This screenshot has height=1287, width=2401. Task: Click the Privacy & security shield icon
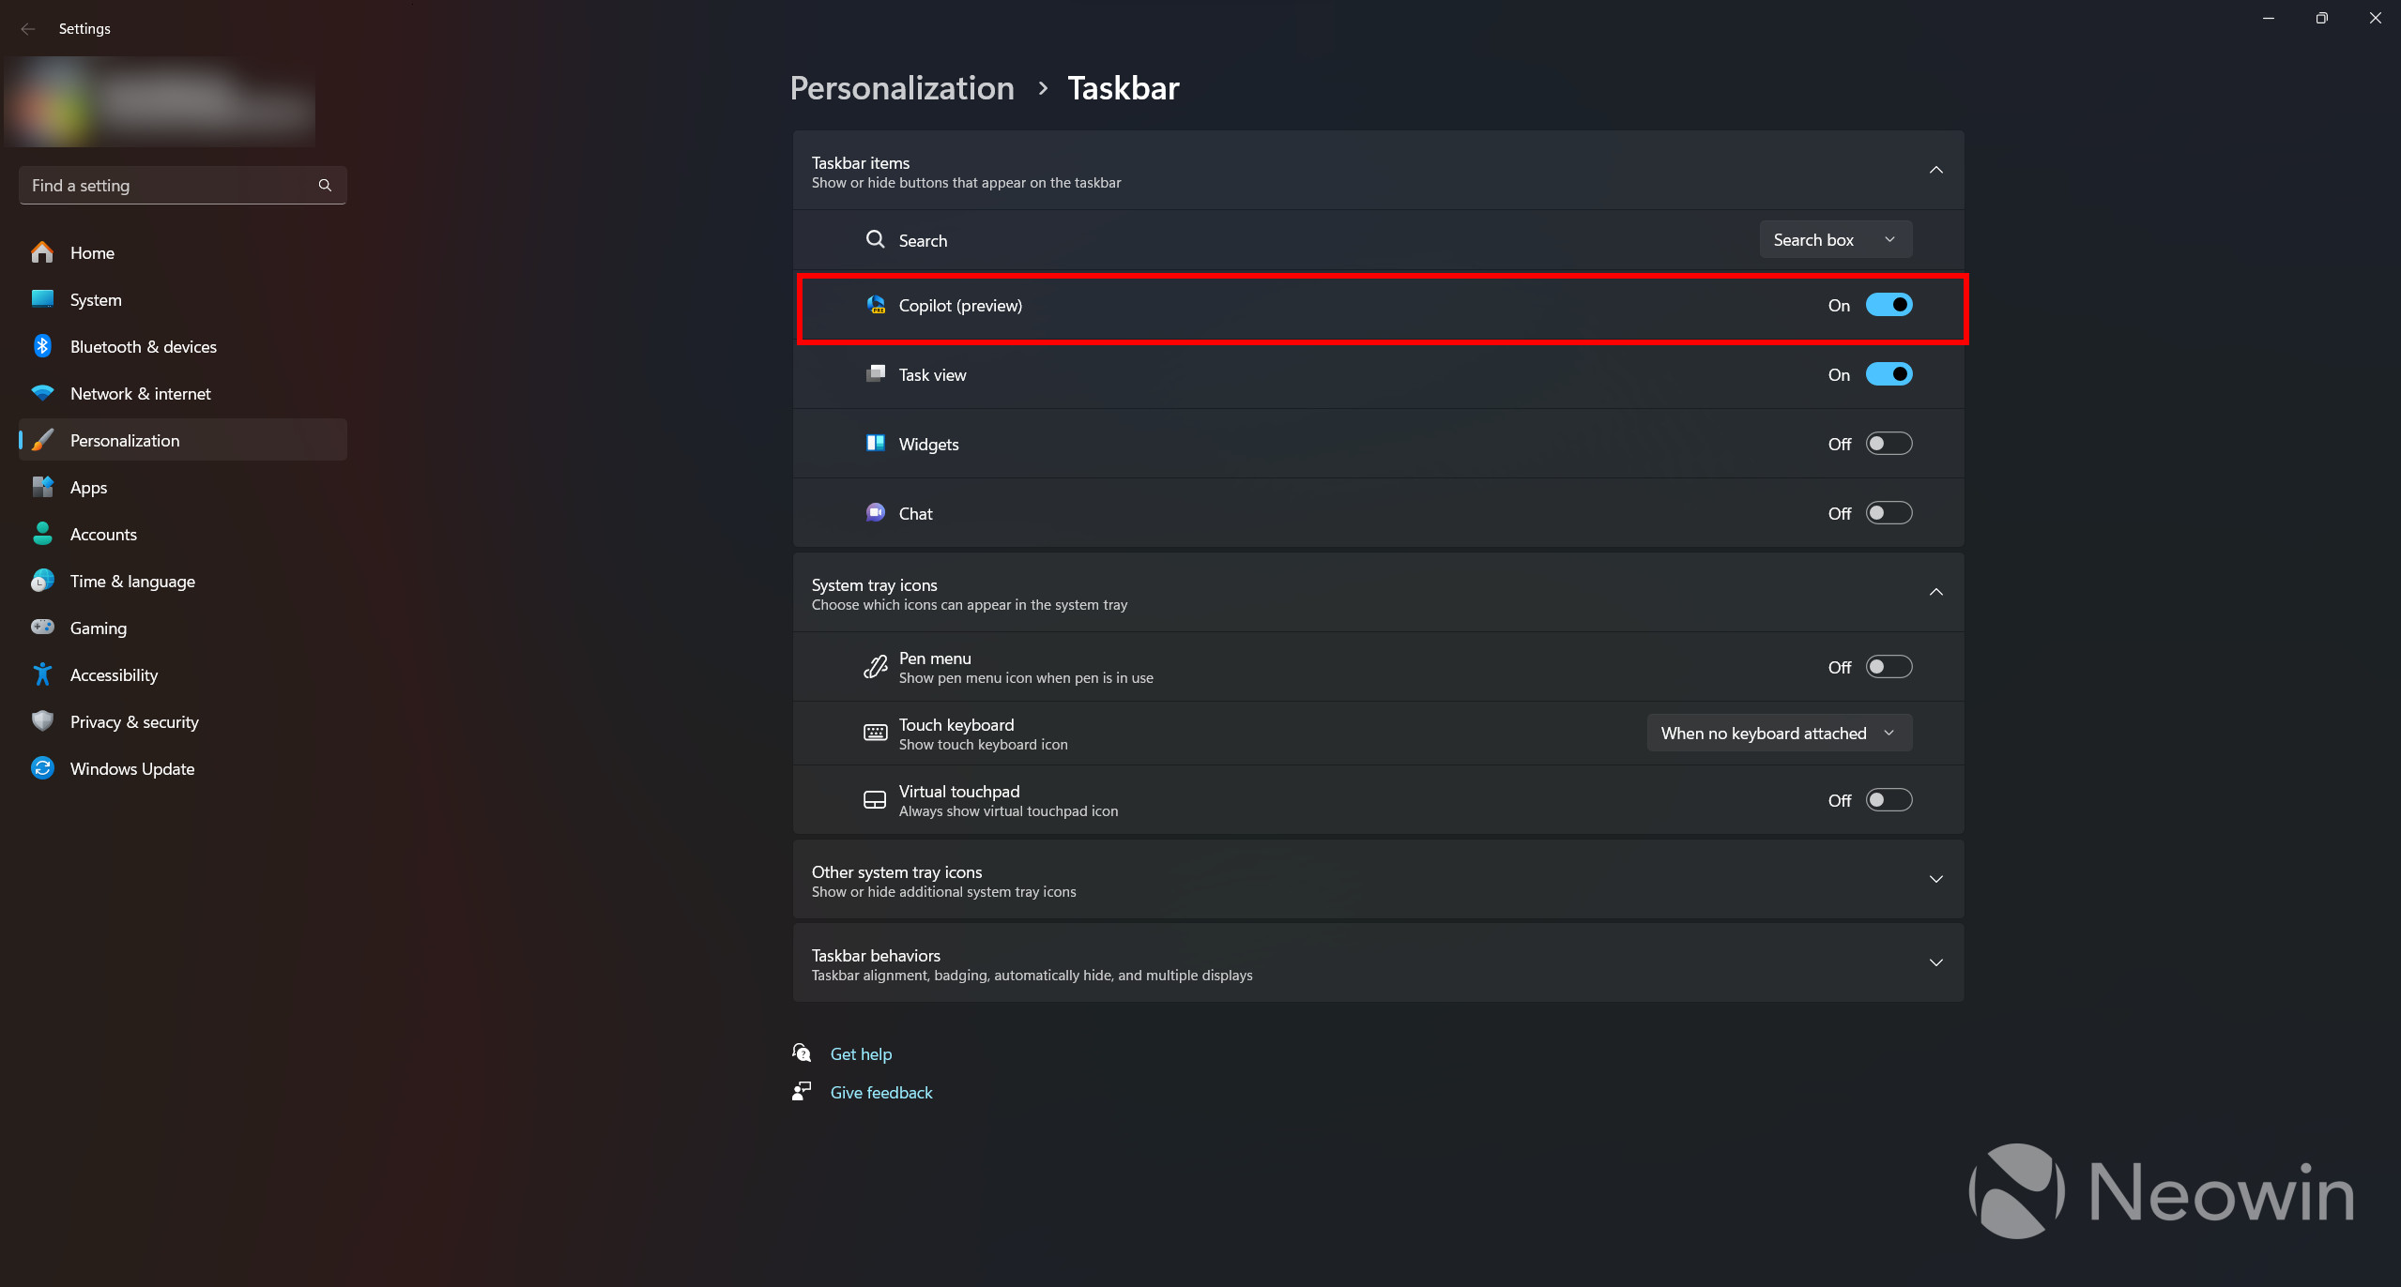coord(42,721)
